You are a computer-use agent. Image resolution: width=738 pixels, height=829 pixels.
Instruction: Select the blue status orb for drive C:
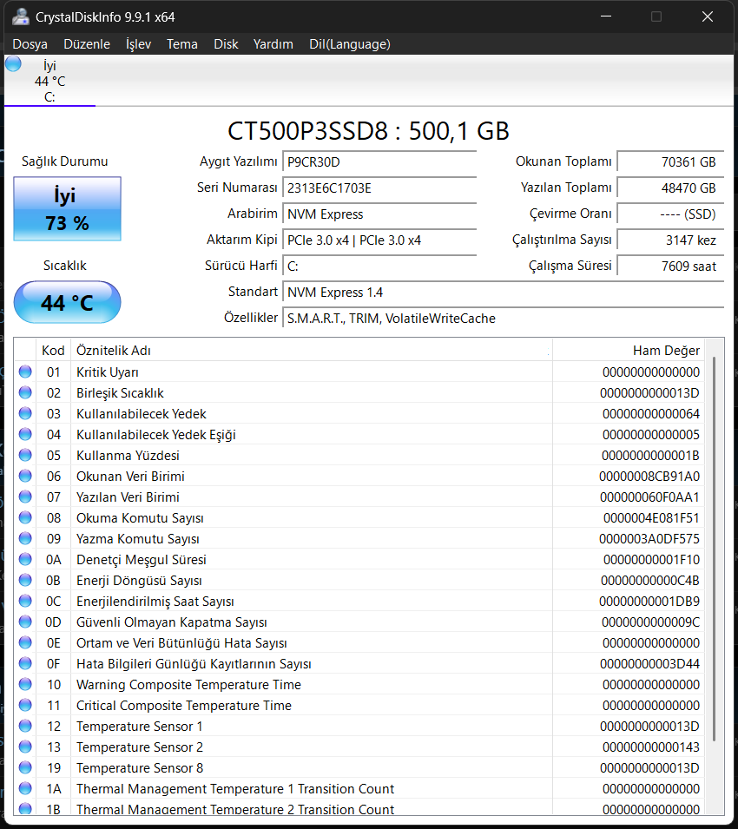pyautogui.click(x=13, y=64)
